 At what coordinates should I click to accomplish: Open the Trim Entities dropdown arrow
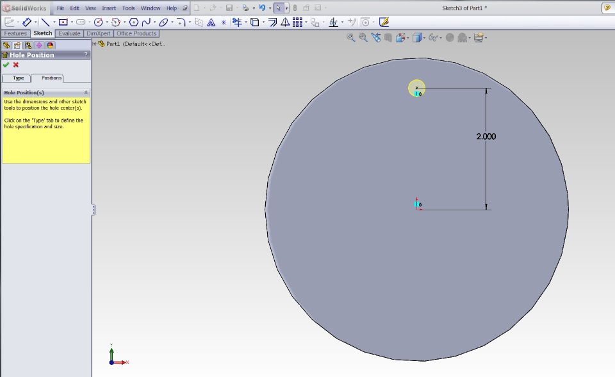click(x=245, y=22)
